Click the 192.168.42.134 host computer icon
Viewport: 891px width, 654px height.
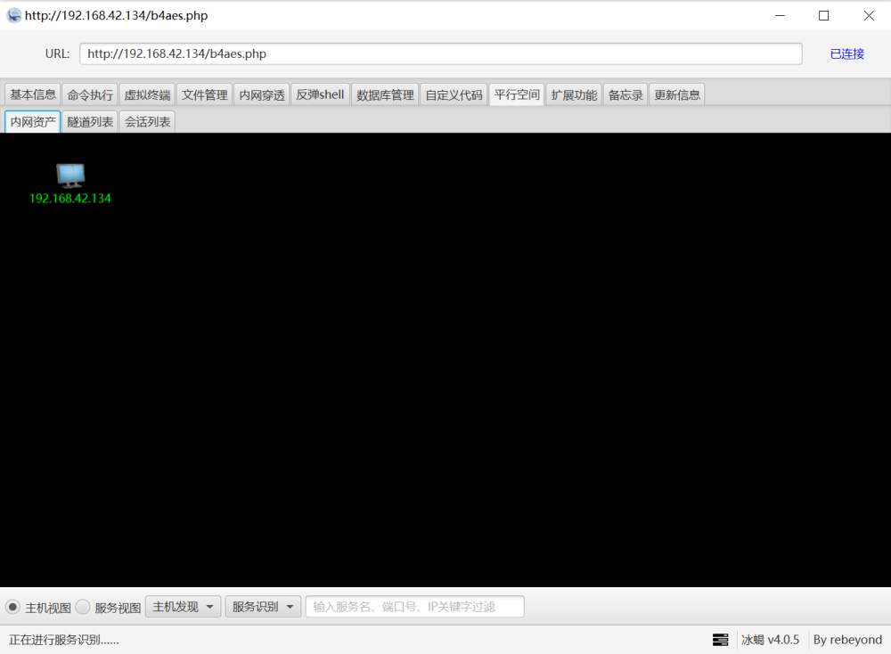click(x=70, y=176)
